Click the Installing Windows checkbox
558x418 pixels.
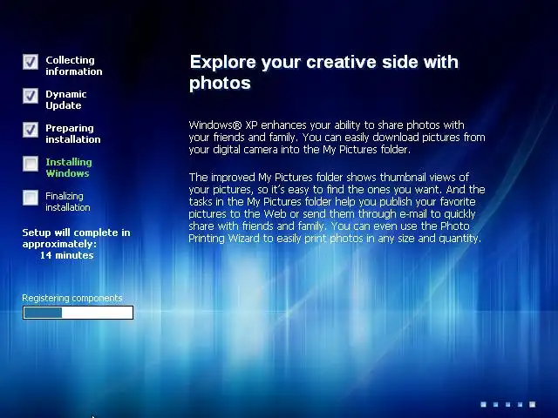[x=31, y=164]
